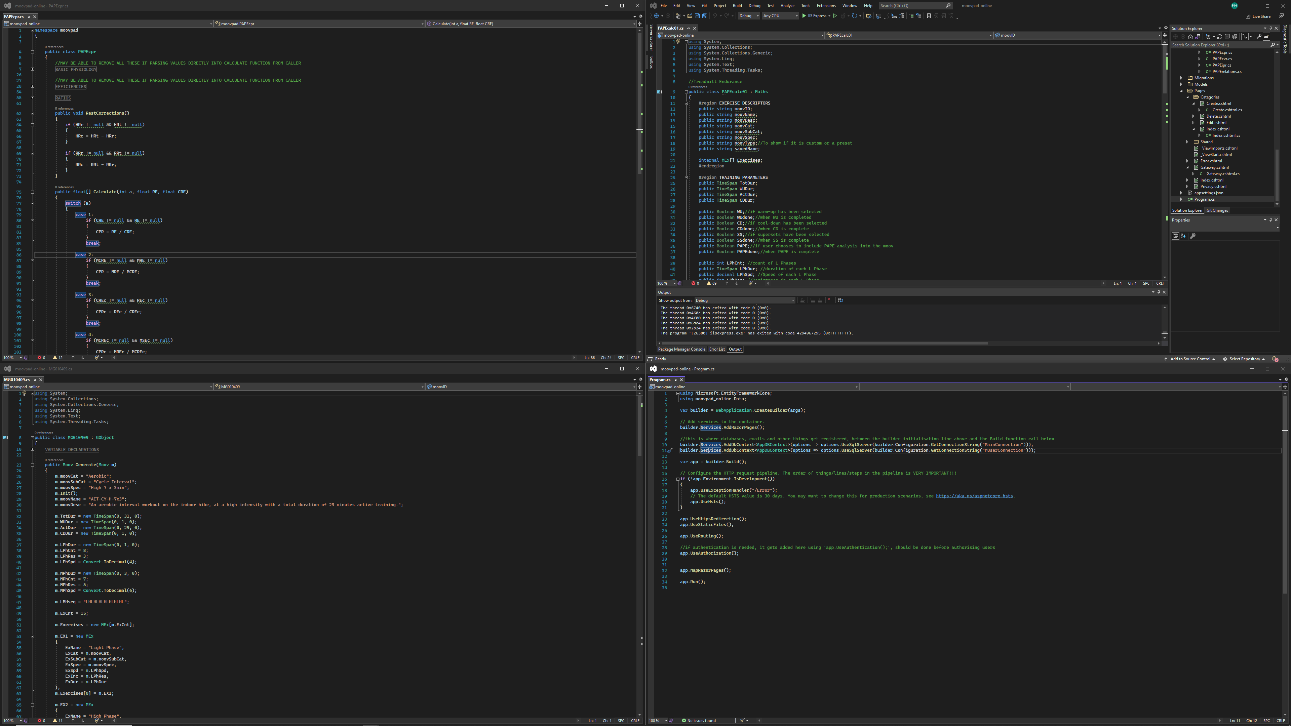Click the Navigate Backward toolbar arrow
The image size is (1291, 726).
(x=657, y=16)
